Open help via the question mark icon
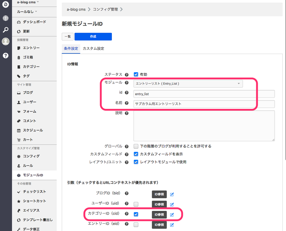The image size is (286, 231). click(5, 56)
